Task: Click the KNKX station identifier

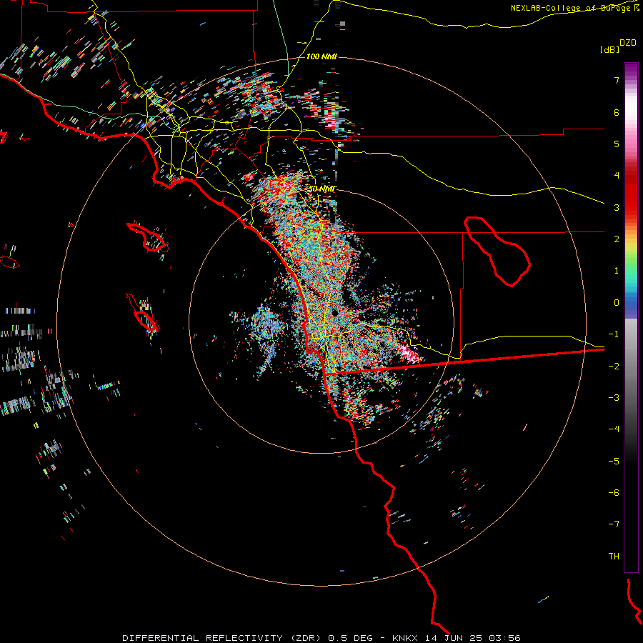Action: [x=405, y=638]
